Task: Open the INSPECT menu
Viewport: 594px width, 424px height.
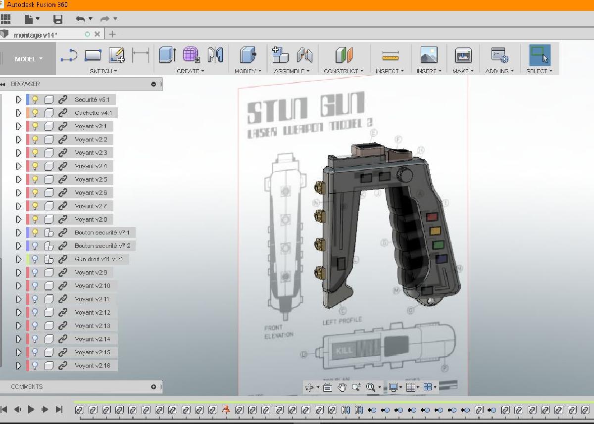Action: [390, 71]
